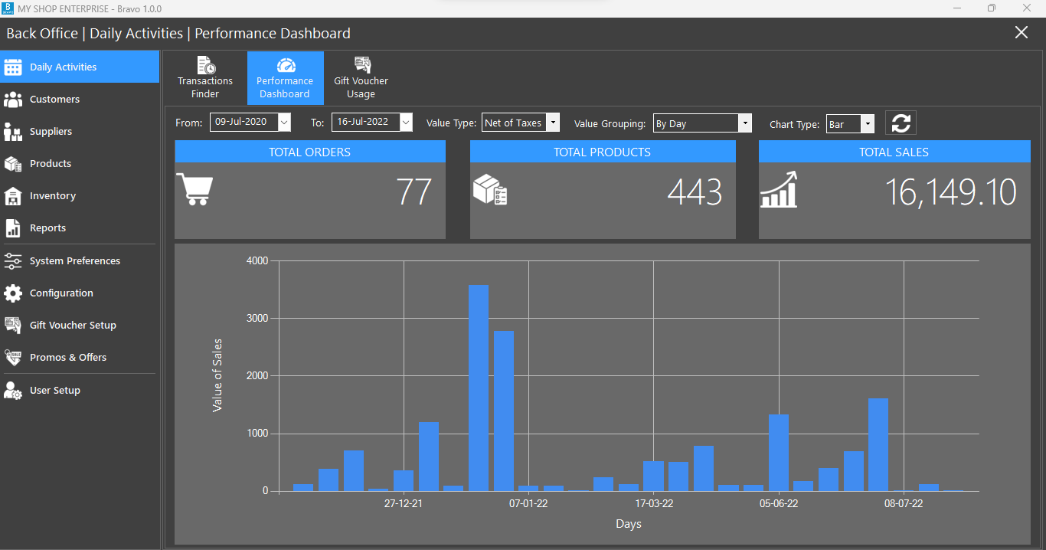Open System Preferences in sidebar

[x=74, y=261]
